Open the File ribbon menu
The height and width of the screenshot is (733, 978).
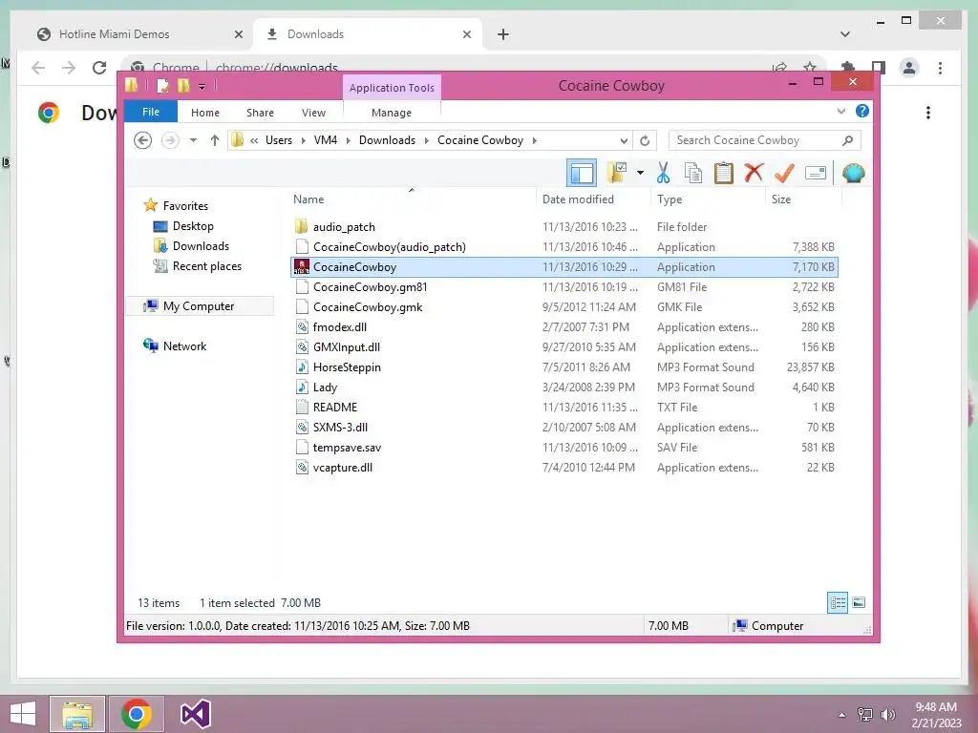tap(151, 112)
